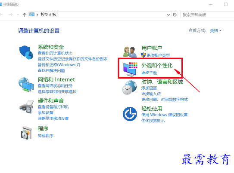234x173 pixels.
Task: Click the 卸载程序 link
Action: 45,136
